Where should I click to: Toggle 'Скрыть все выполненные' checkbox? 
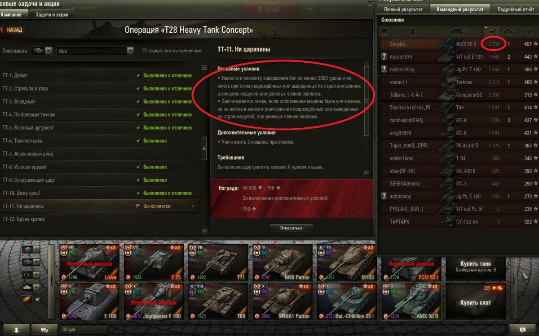[144, 51]
